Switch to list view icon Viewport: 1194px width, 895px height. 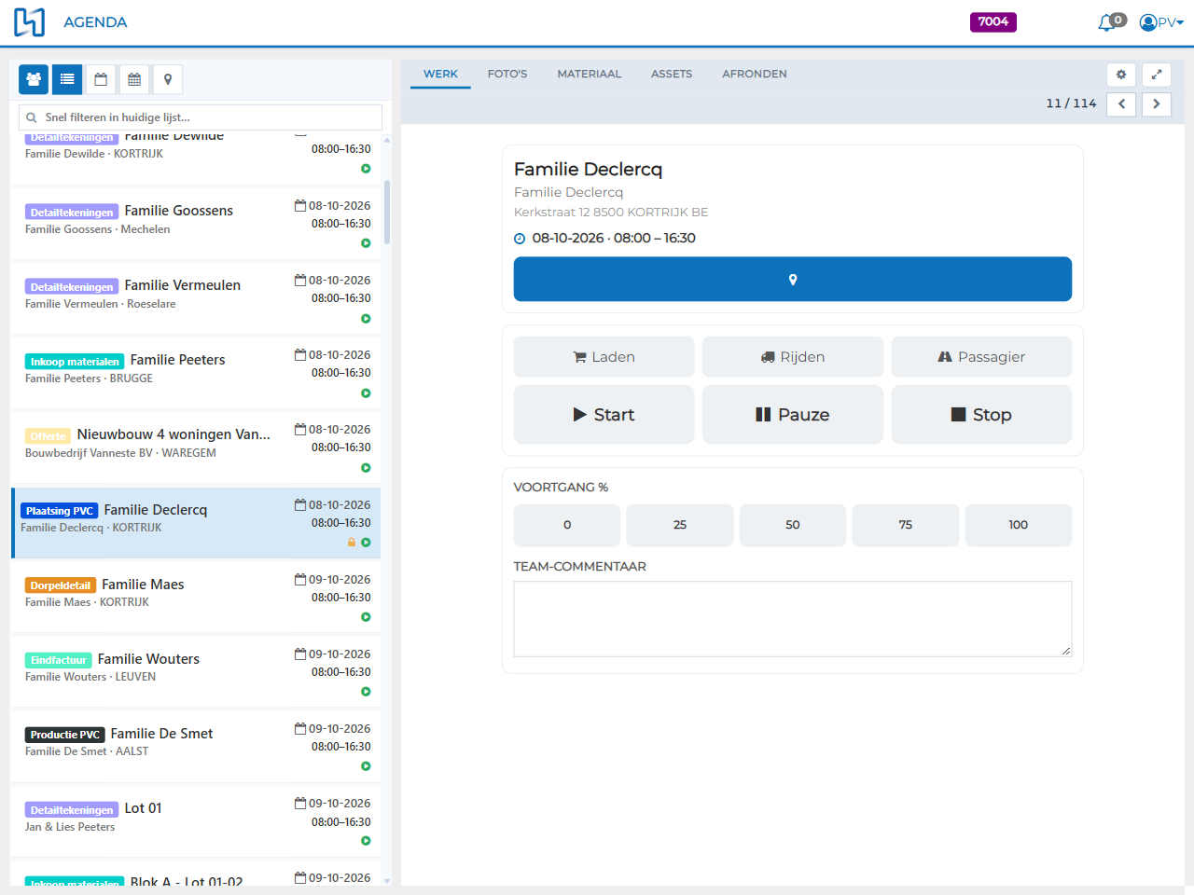pyautogui.click(x=67, y=79)
